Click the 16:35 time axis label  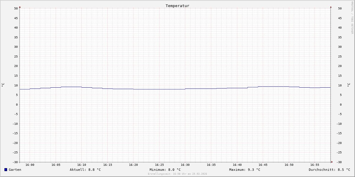tap(211, 165)
